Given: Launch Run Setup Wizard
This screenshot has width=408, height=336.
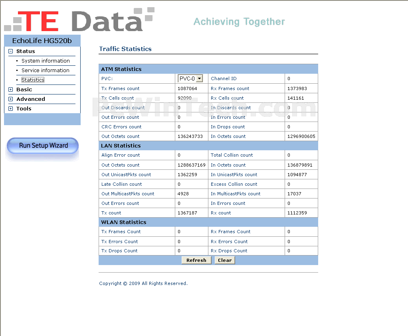Looking at the screenshot, I should (43, 145).
